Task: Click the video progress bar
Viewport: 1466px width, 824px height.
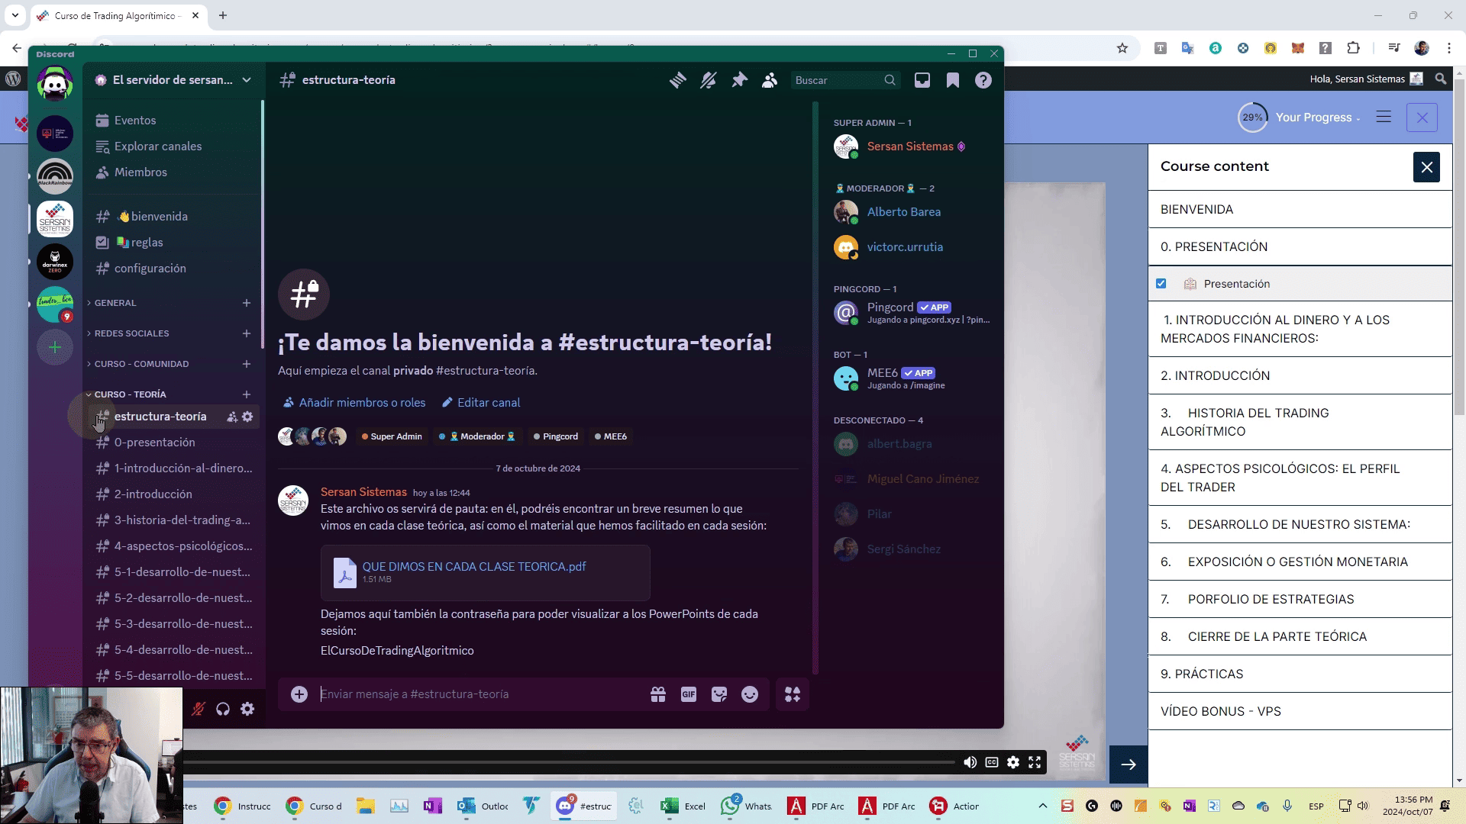Action: tap(569, 762)
